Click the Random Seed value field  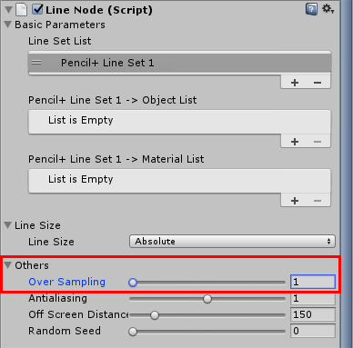pyautogui.click(x=313, y=331)
